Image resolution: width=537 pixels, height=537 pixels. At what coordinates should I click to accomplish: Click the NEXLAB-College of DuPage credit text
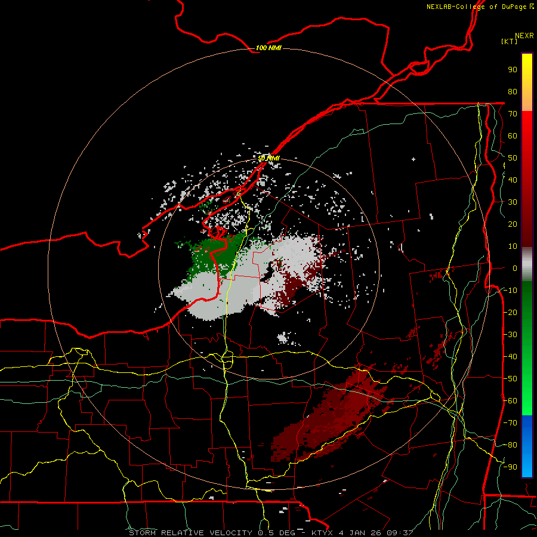coord(476,7)
